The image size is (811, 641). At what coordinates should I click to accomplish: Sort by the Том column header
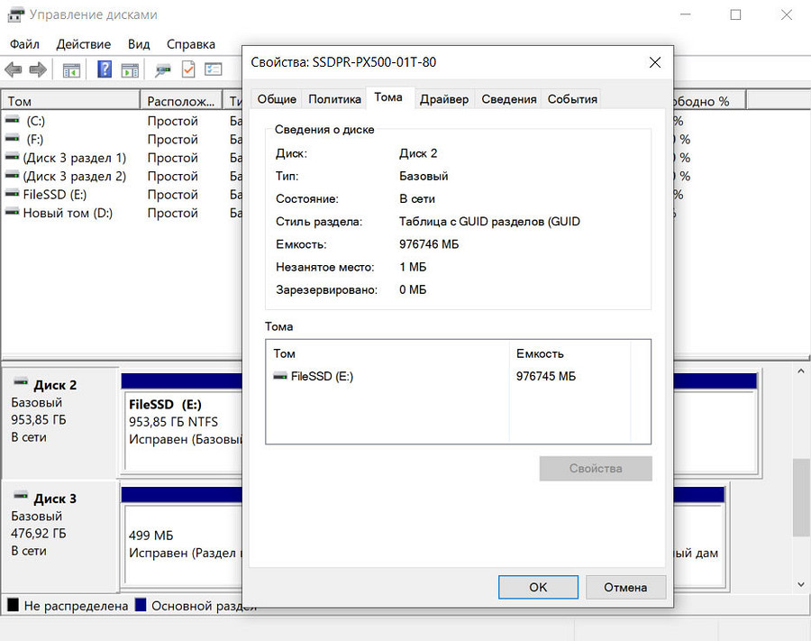[x=71, y=101]
